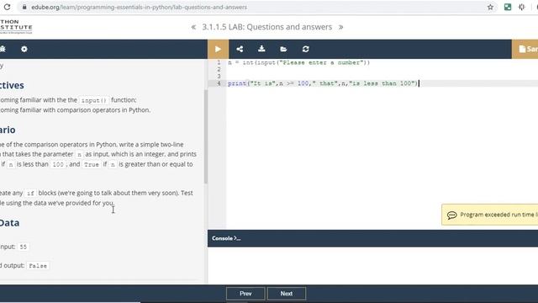The width and height of the screenshot is (538, 303).
Task: Click the Prev button
Action: (x=245, y=294)
